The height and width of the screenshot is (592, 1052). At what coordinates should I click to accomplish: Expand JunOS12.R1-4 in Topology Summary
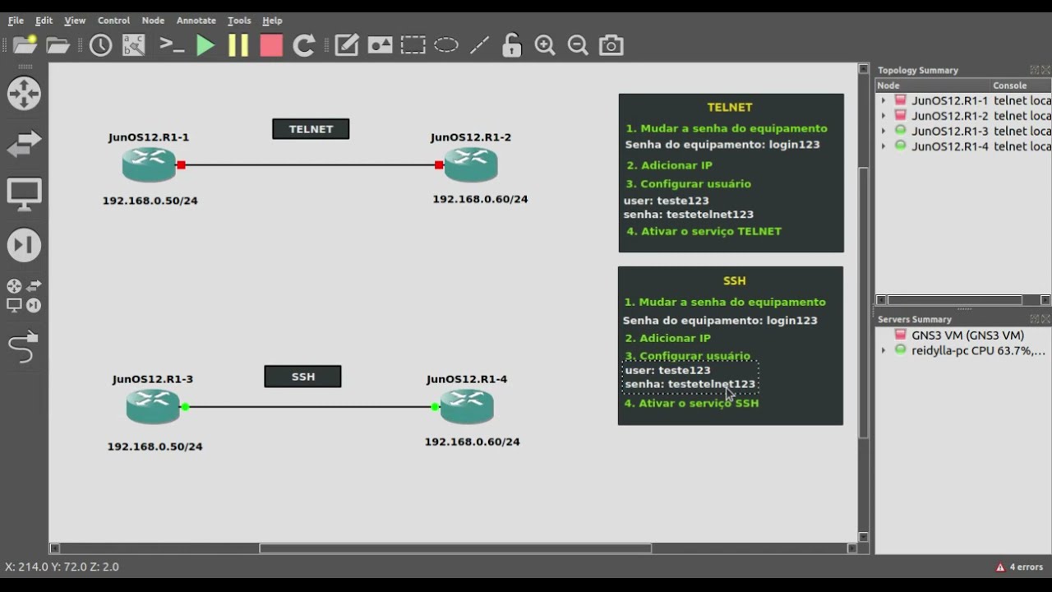coord(884,146)
